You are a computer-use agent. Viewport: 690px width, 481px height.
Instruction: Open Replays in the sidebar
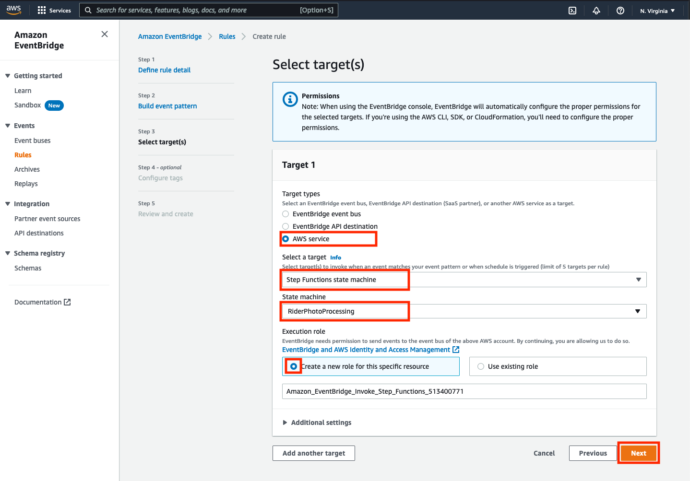pos(26,184)
